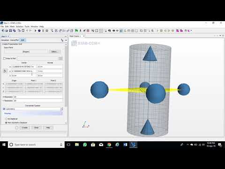225x169 pixels.
Task: Click the Select... button for Input Parts
Action: [x=54, y=52]
